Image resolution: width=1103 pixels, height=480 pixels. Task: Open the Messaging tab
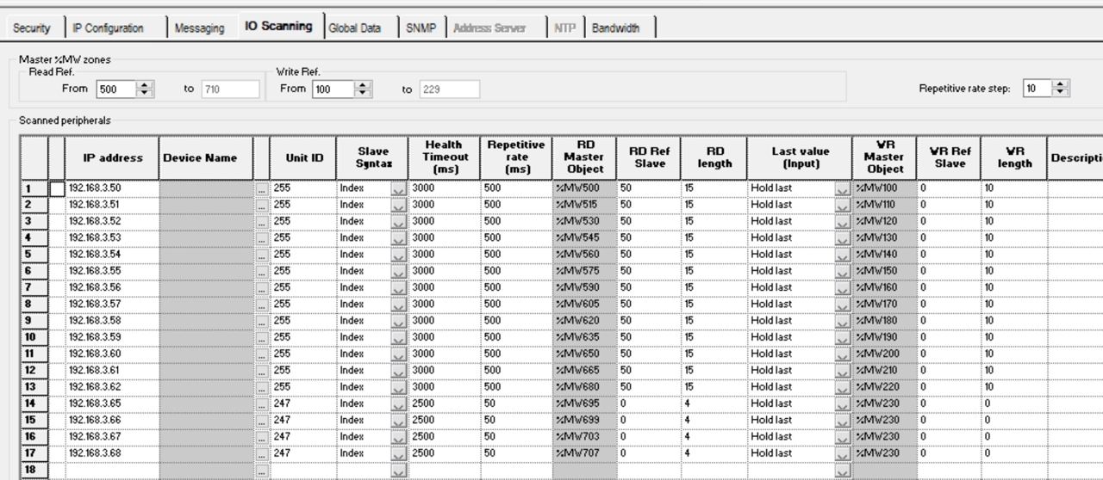[199, 28]
